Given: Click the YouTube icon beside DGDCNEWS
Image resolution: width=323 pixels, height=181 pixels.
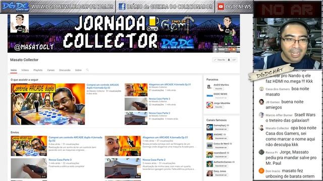Looking at the screenshot, I should (221, 7).
